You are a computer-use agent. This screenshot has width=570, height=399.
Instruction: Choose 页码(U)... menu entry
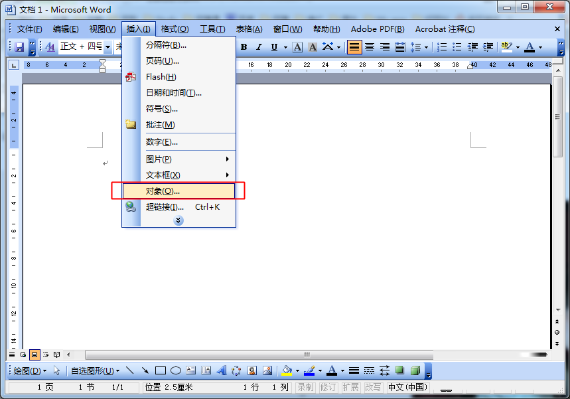coord(178,60)
